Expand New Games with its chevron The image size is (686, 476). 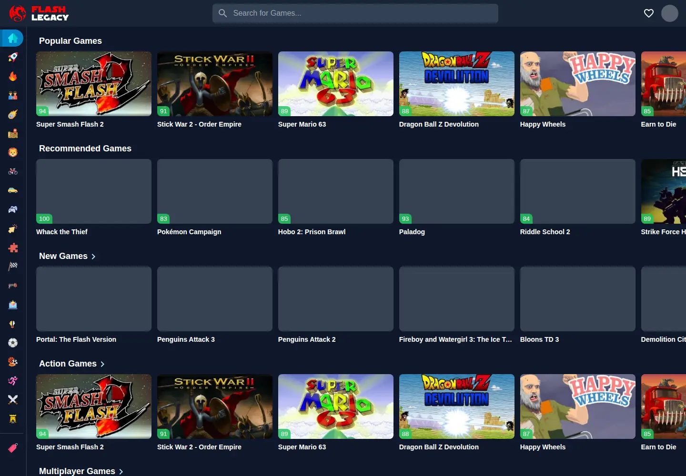pos(93,257)
